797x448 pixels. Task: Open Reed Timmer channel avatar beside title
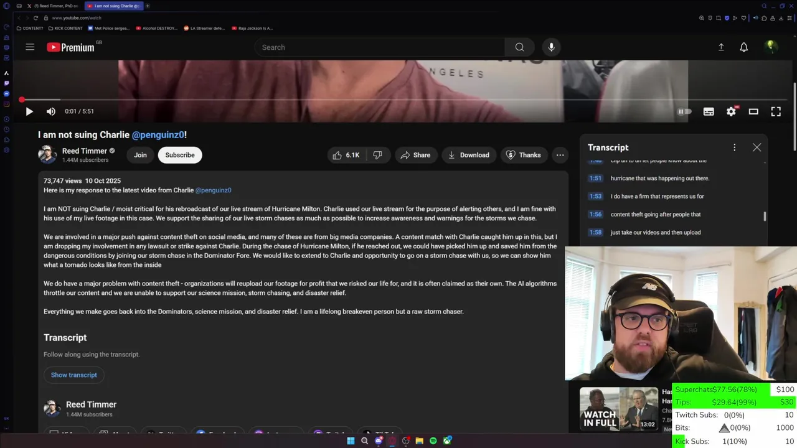(47, 154)
